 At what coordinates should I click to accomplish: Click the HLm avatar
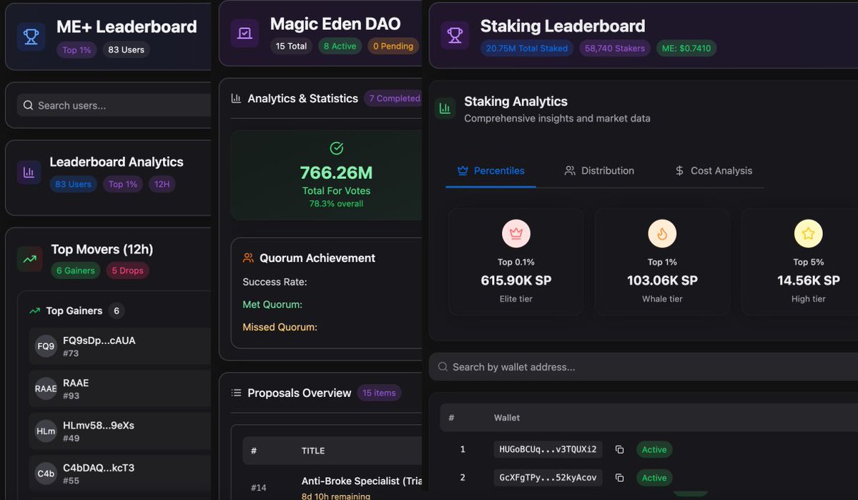(x=46, y=431)
